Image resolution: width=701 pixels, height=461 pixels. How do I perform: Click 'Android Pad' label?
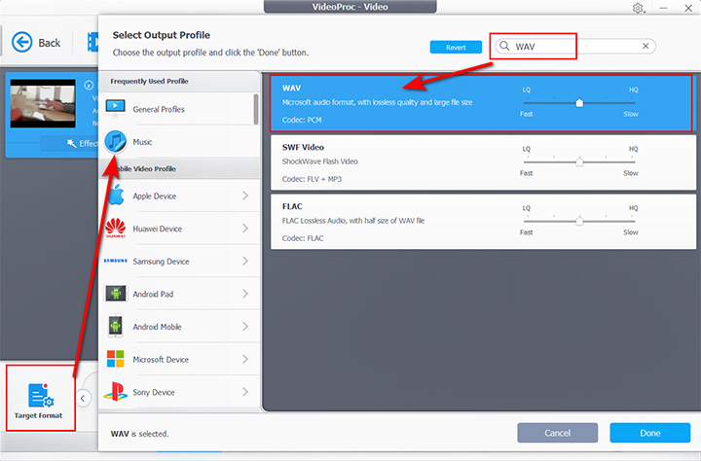click(153, 294)
